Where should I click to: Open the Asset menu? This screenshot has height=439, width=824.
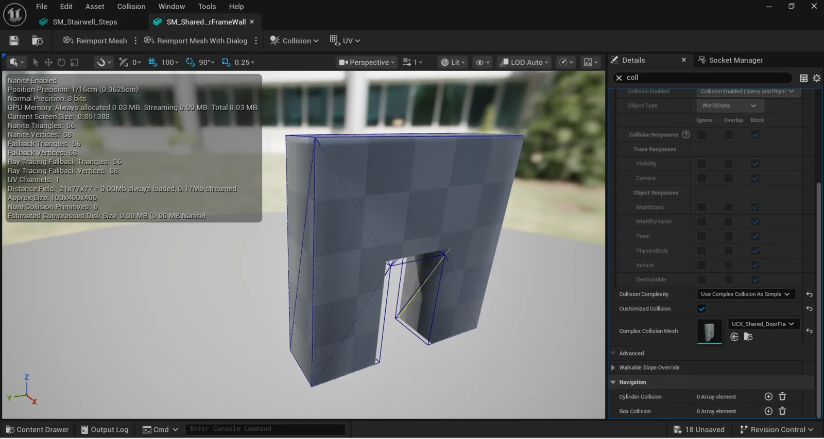pos(95,7)
